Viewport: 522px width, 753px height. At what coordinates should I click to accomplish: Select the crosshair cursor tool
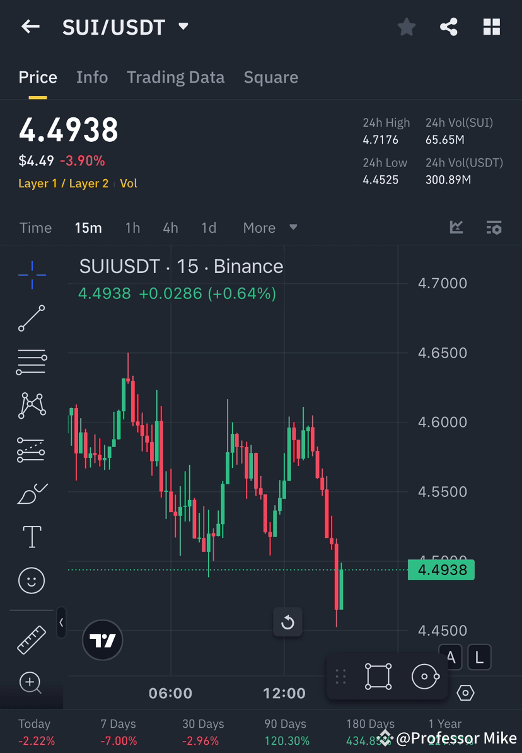click(32, 274)
